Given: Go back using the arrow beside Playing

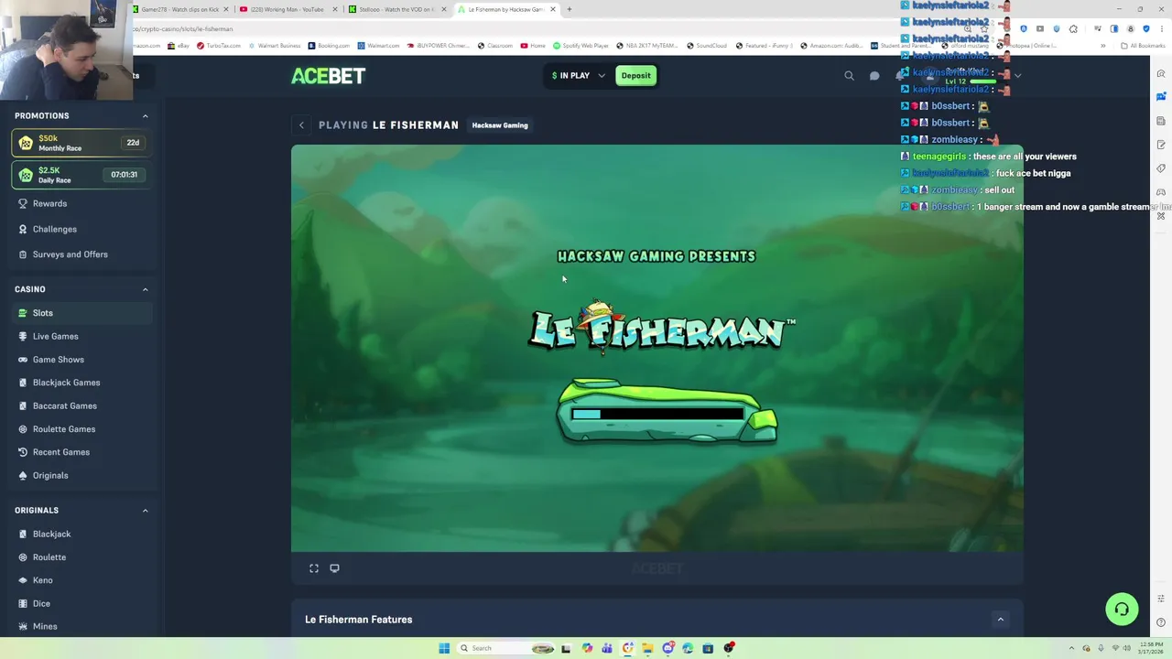Looking at the screenshot, I should (x=301, y=125).
